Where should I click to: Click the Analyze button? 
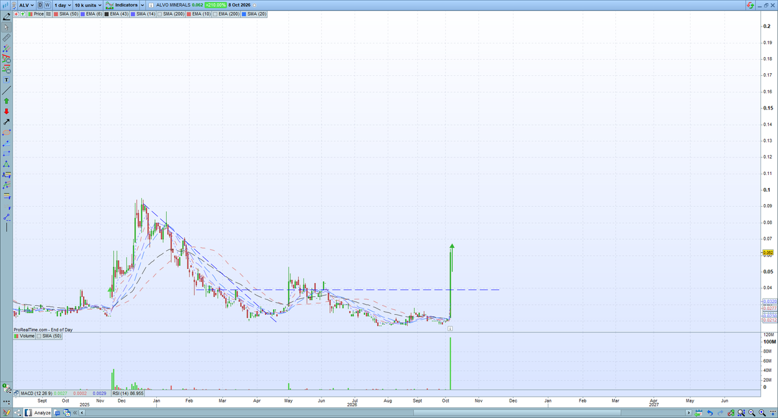38,413
